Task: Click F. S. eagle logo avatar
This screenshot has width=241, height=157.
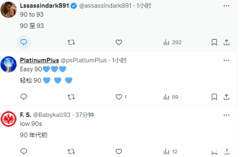Action: click(9, 119)
